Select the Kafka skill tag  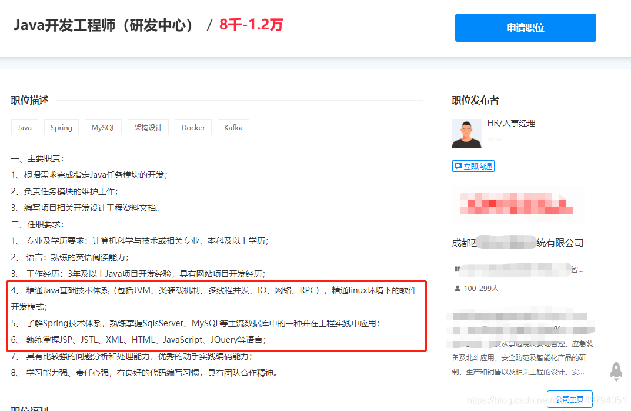pos(233,127)
